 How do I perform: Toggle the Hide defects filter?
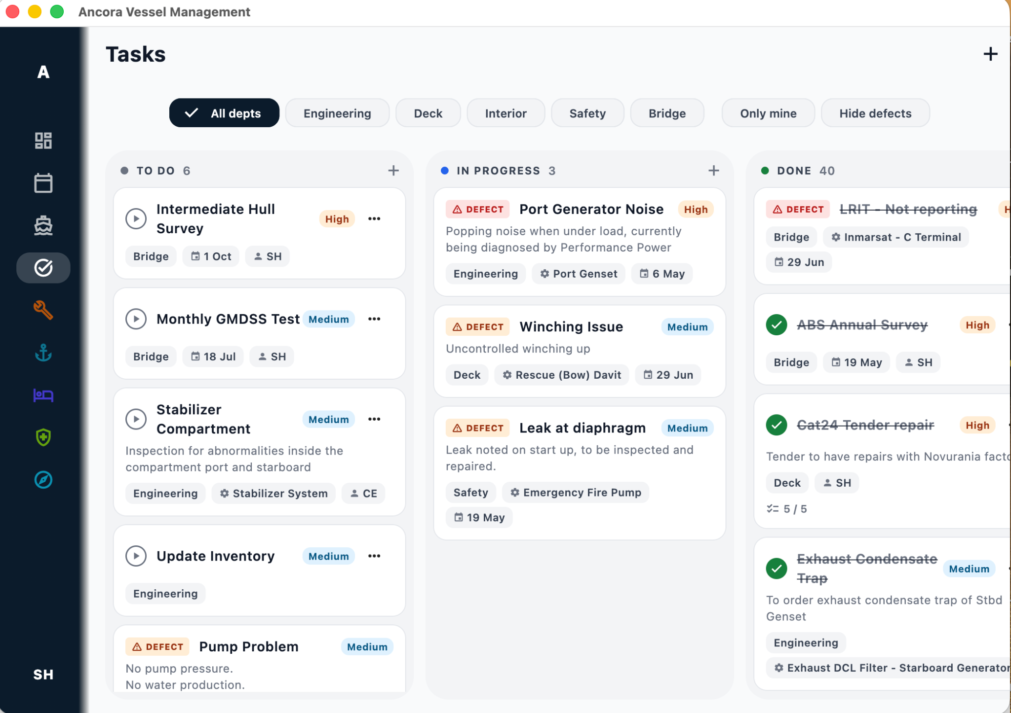coord(875,113)
